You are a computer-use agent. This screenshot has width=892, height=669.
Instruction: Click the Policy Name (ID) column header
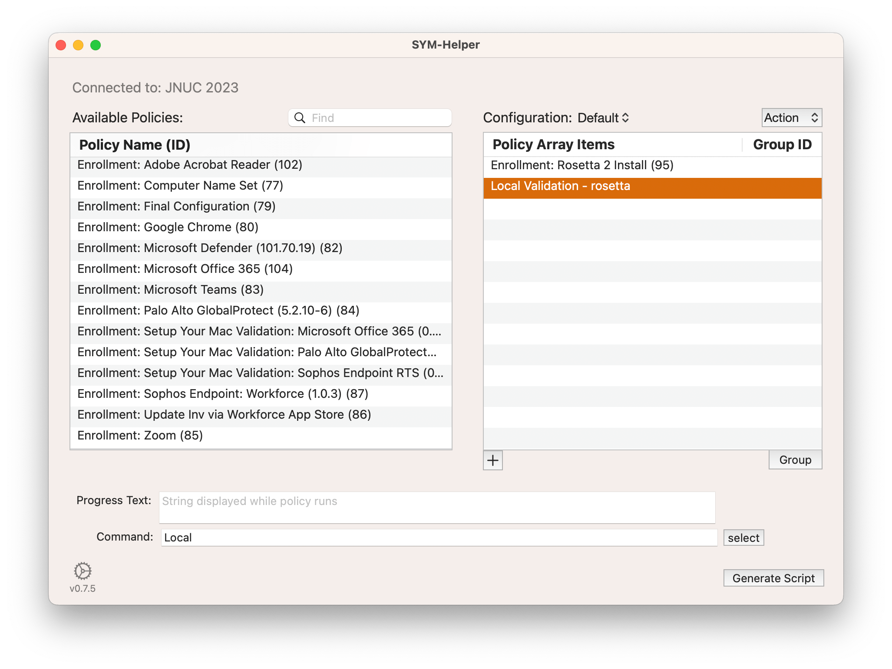pyautogui.click(x=135, y=145)
